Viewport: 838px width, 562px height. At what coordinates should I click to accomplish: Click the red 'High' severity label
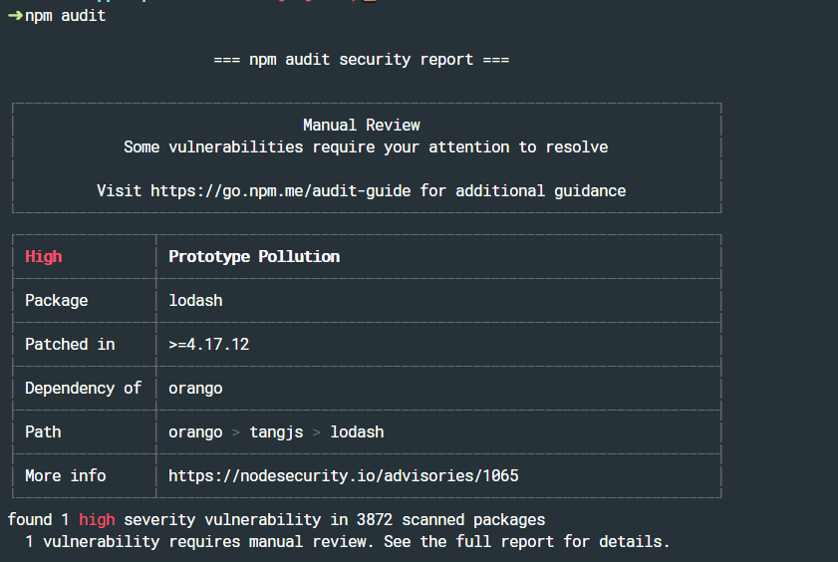[44, 256]
